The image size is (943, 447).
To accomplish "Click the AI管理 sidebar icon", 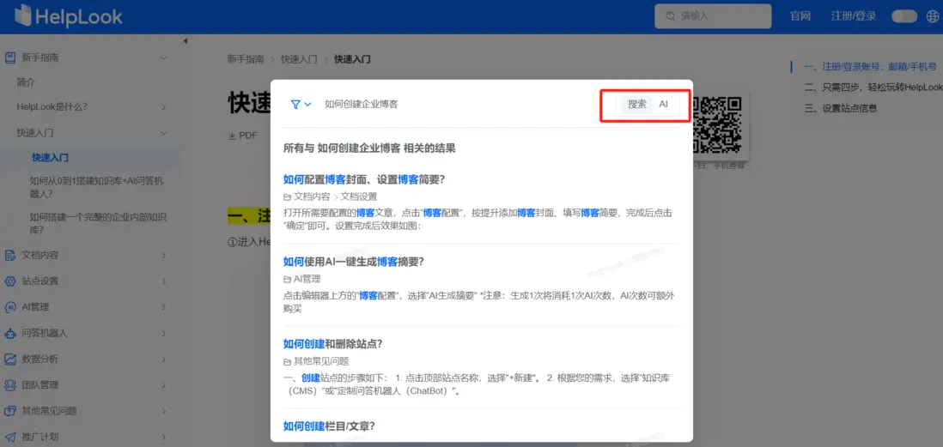I will point(10,307).
